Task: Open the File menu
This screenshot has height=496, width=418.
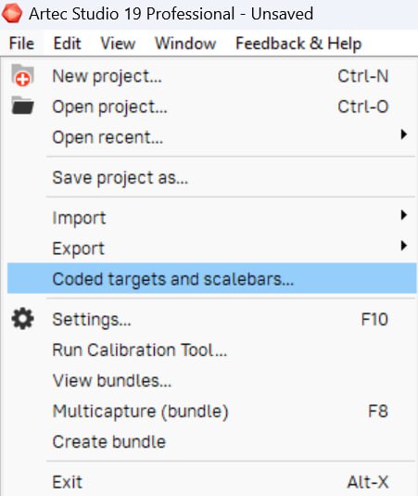Action: point(21,43)
